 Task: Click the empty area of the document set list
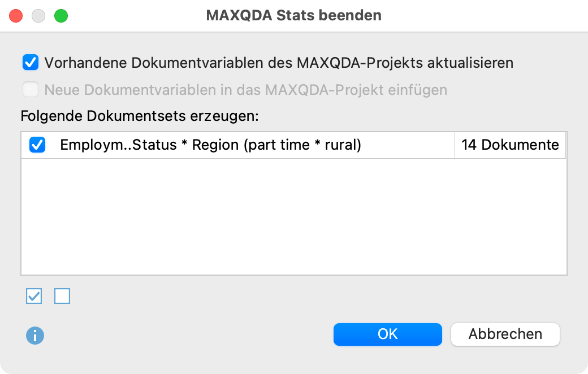coord(294,220)
